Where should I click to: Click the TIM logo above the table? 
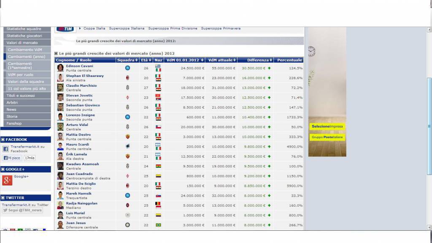(65, 29)
